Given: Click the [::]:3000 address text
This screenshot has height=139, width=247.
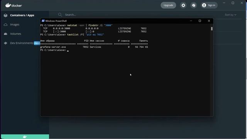Looking at the screenshot, I should coord(59,32).
